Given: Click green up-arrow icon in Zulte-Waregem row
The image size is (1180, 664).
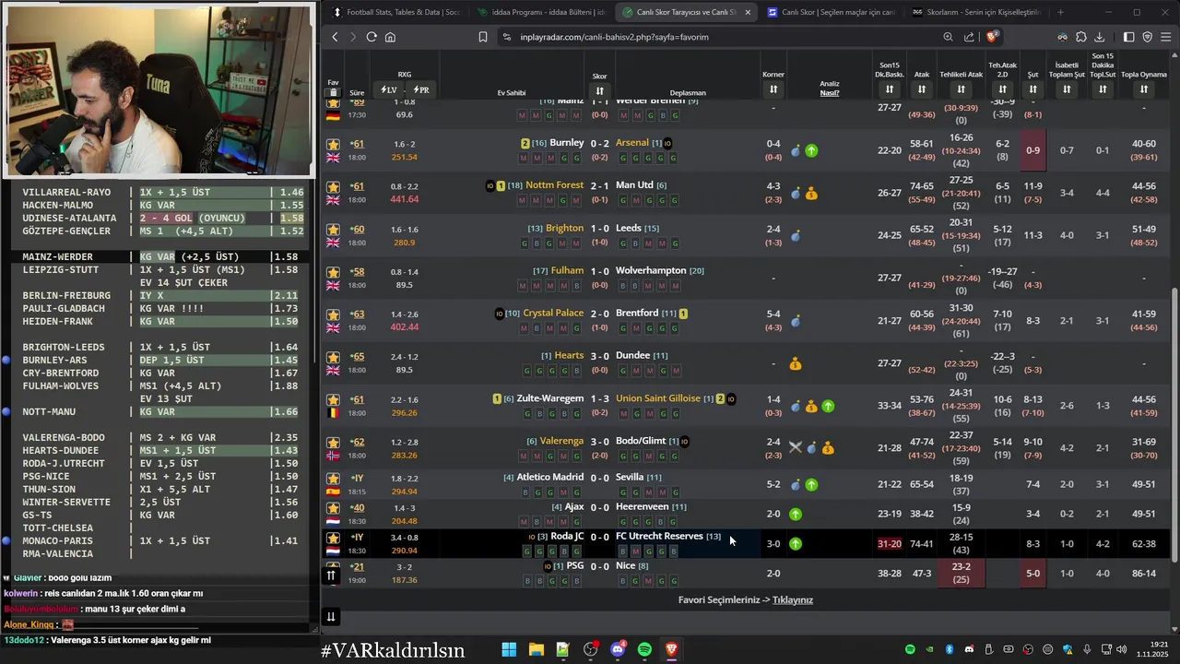Looking at the screenshot, I should point(828,406).
